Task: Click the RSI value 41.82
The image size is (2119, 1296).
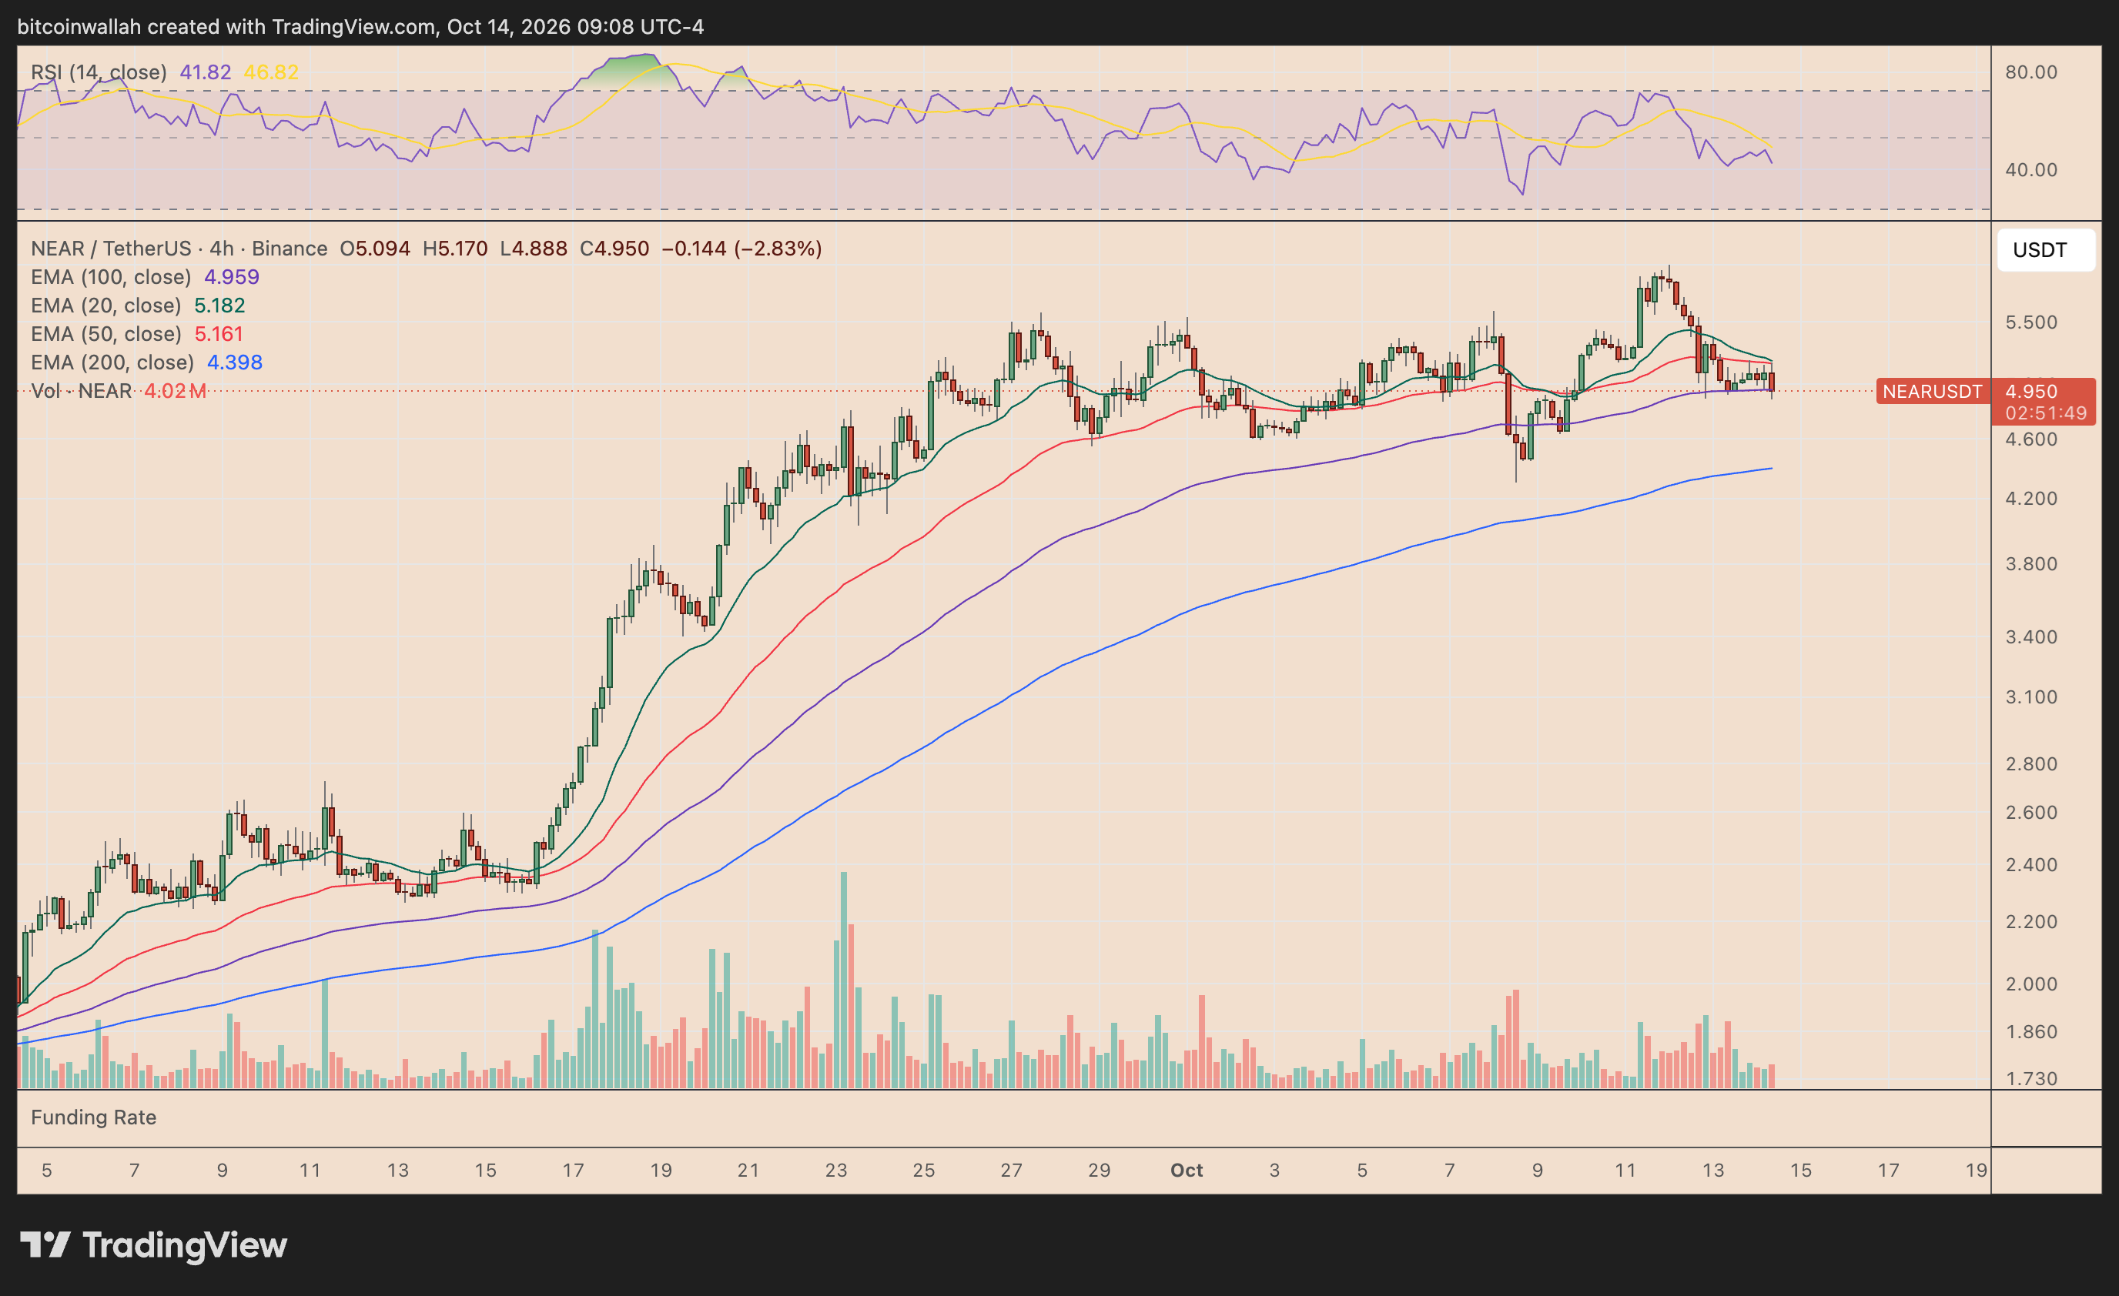Action: tap(205, 72)
